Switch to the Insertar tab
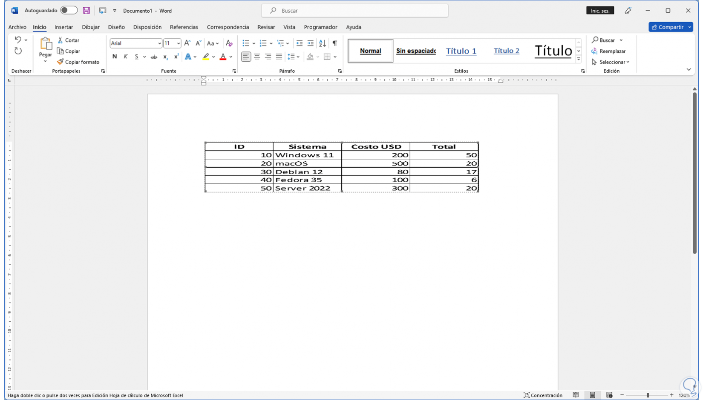The width and height of the screenshot is (703, 400). tap(64, 27)
